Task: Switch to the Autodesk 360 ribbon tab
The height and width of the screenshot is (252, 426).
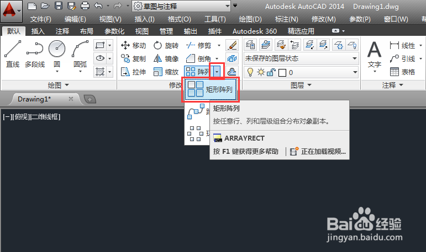Action: click(255, 31)
